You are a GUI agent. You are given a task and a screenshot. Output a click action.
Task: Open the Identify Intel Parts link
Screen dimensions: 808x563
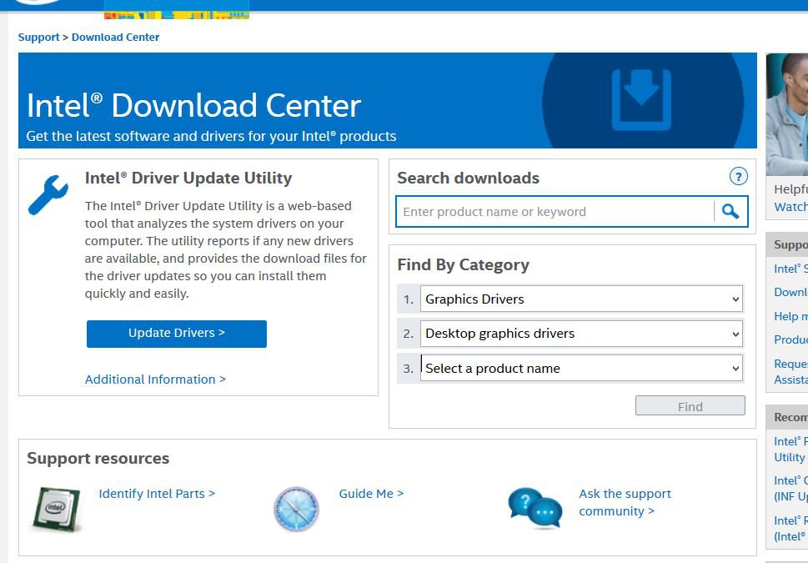[x=157, y=494]
